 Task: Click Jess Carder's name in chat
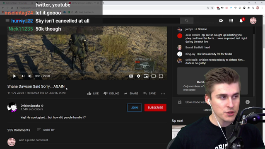coord(193,35)
